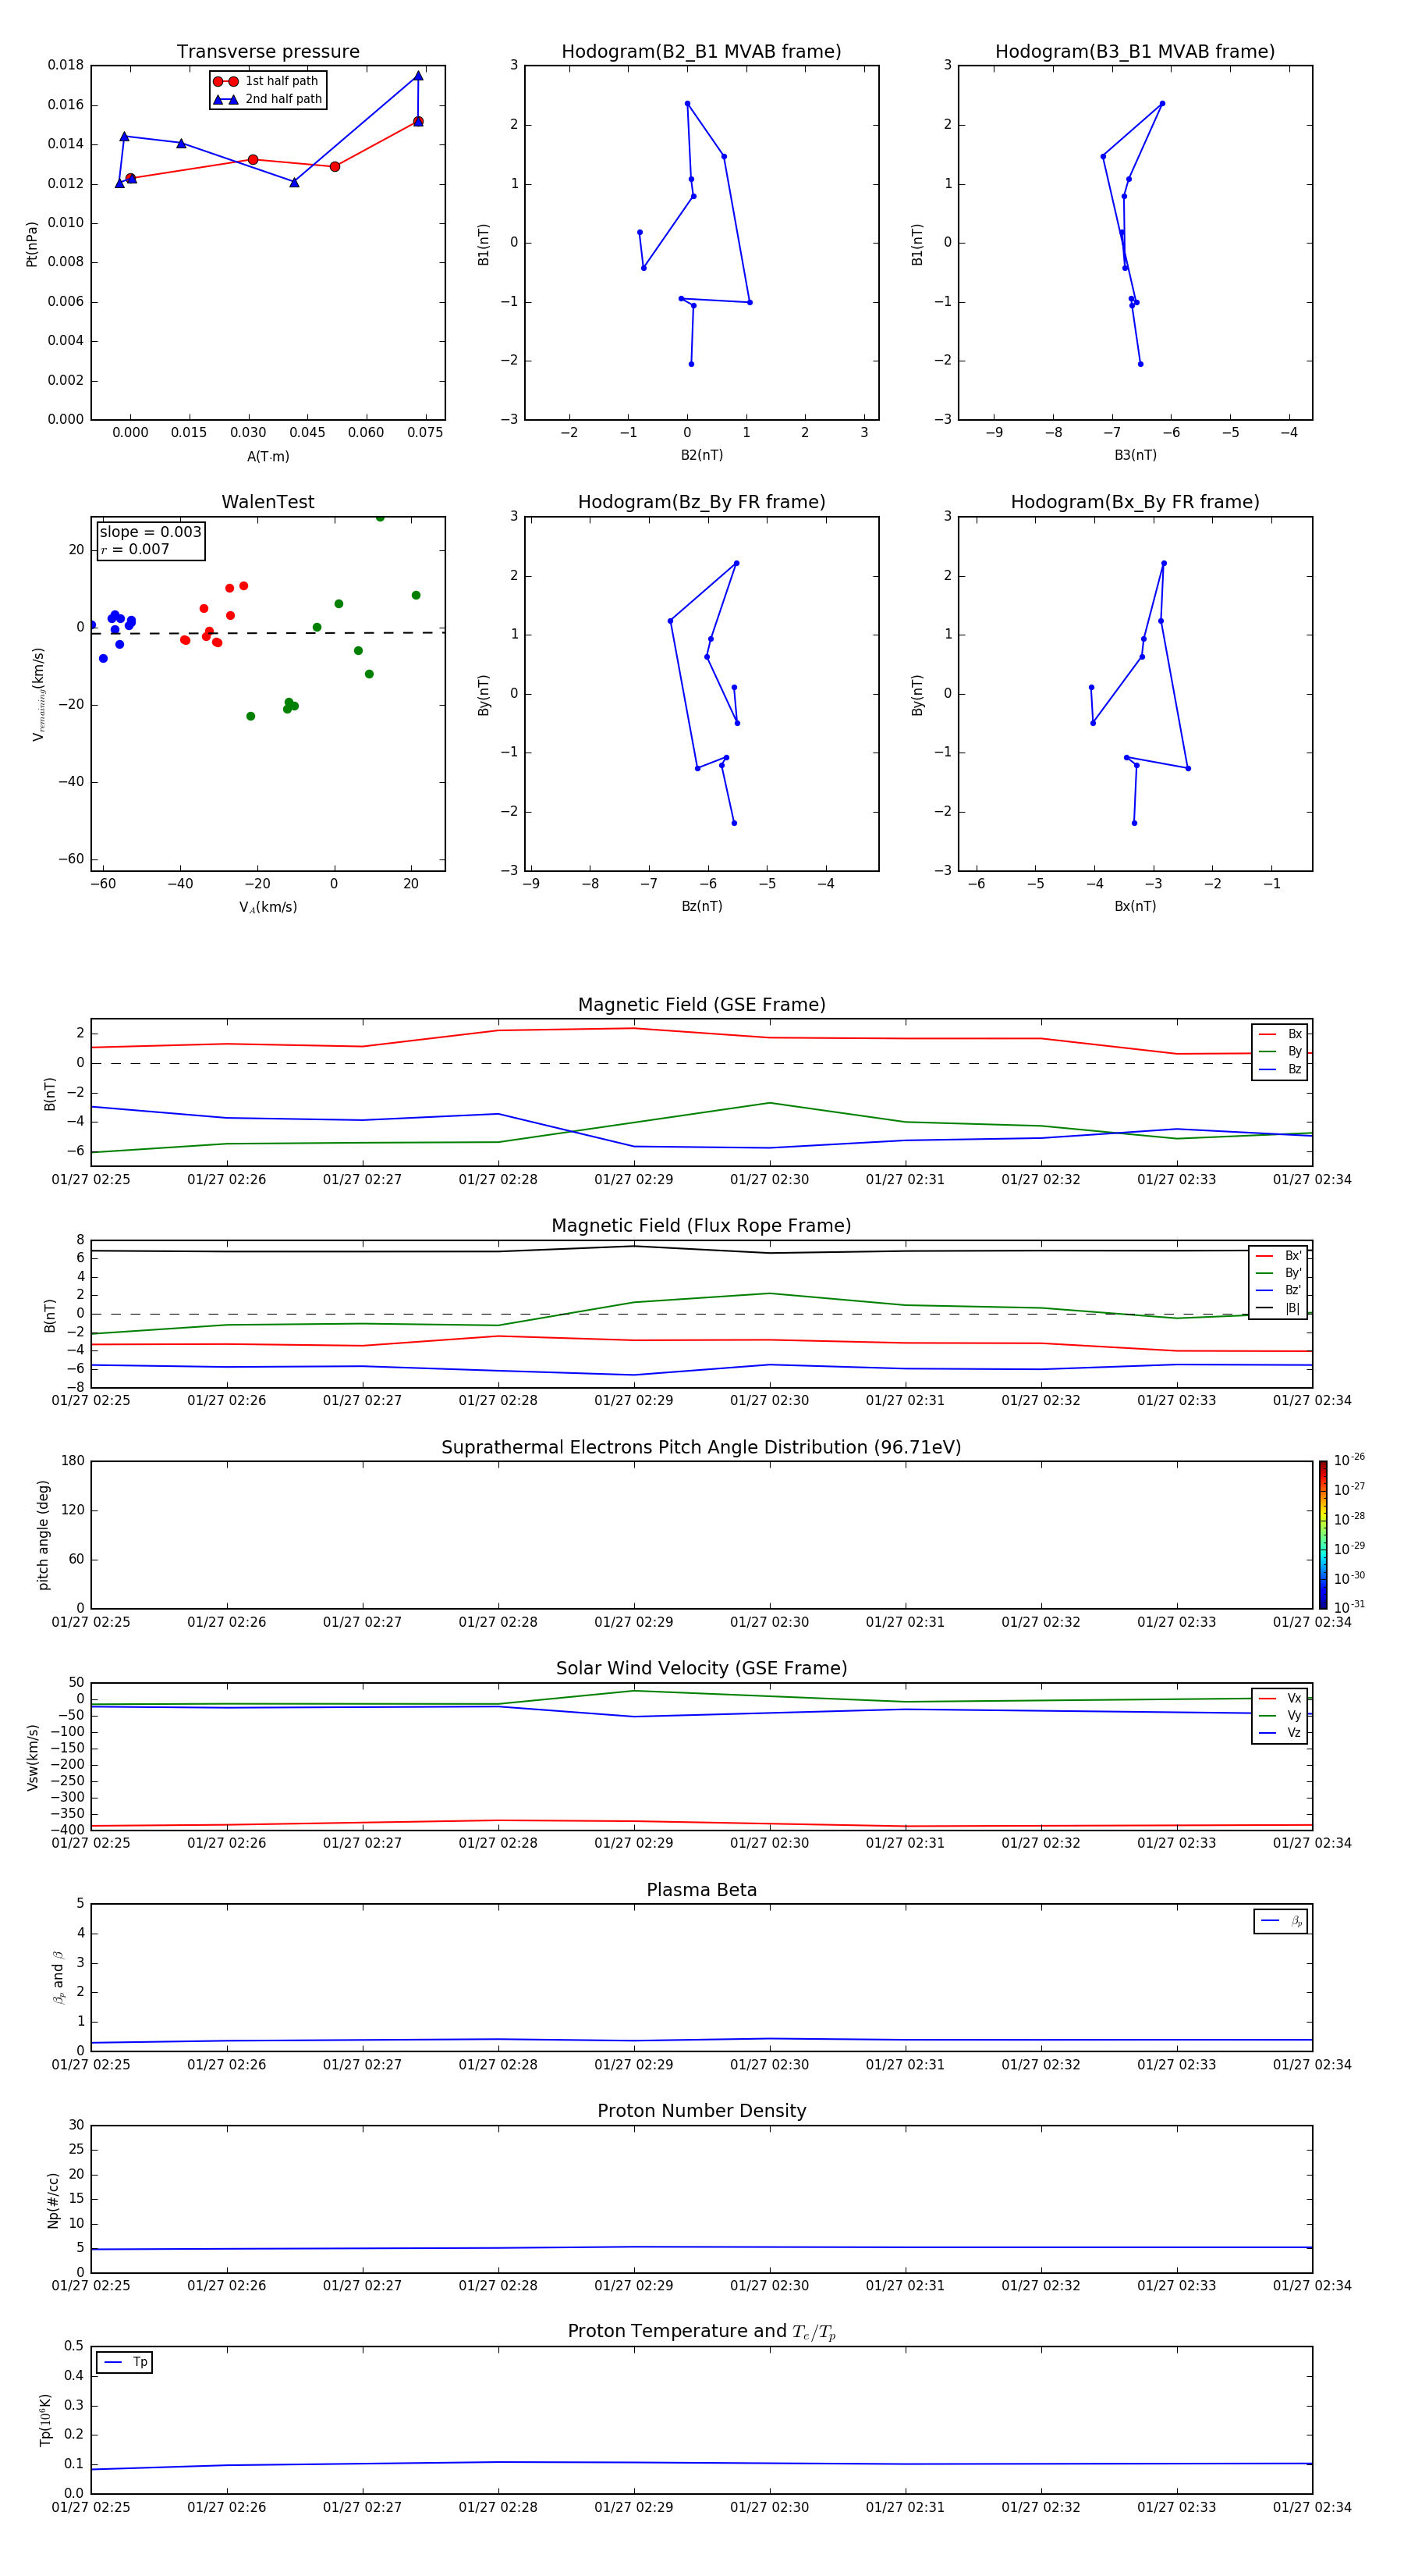The width and height of the screenshot is (1404, 2576).
Task: Click the "Hodogram(Bz_By FR frame)" title
Action: point(701,502)
